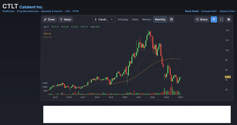This screenshot has width=237, height=125.
Task: Open the Options Chain link
Action: 227,11
